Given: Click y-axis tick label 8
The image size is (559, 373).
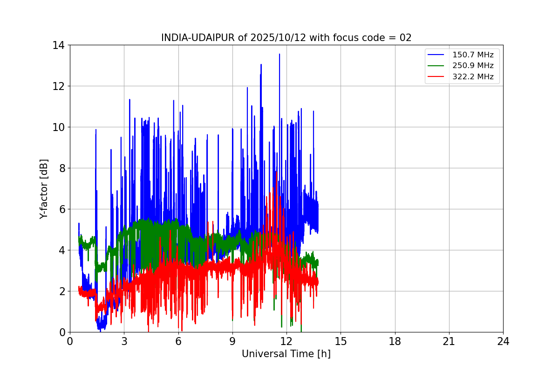Looking at the screenshot, I should [61, 168].
